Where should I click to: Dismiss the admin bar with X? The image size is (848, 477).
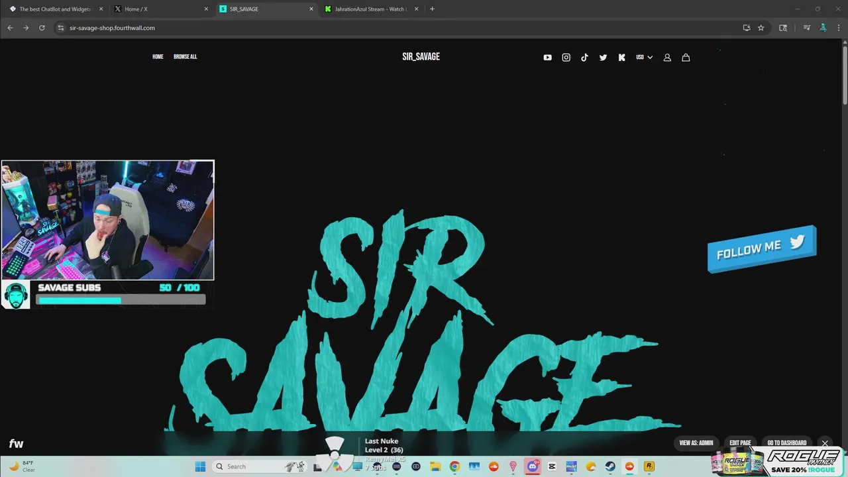(825, 443)
